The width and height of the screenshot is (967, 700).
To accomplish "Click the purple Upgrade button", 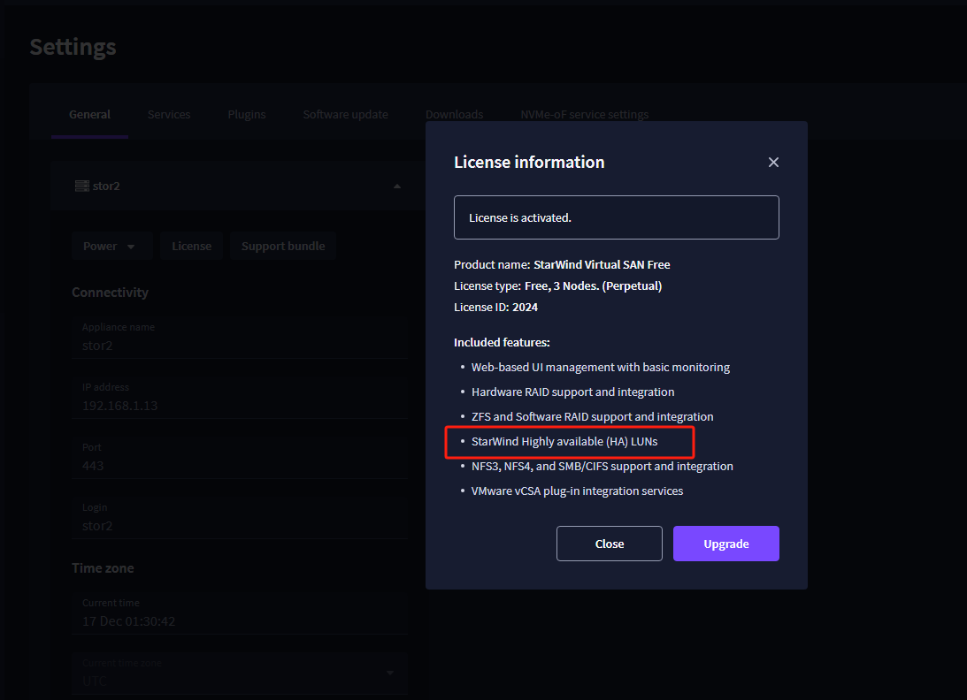I will [x=725, y=544].
